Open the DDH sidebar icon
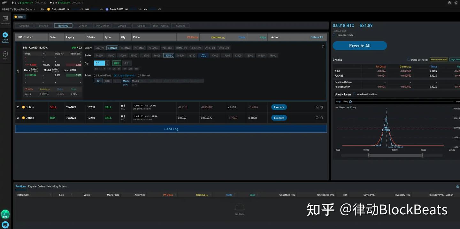This screenshot has width=460, height=229. pyautogui.click(x=5, y=54)
